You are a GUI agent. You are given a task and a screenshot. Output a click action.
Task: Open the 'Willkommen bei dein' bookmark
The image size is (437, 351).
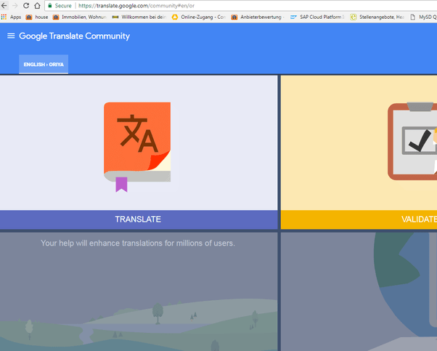[x=139, y=17]
